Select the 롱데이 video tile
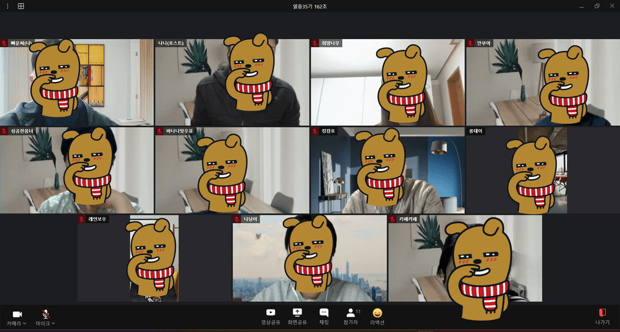620x332 pixels. 543,170
